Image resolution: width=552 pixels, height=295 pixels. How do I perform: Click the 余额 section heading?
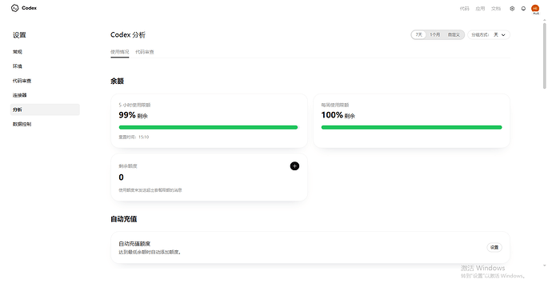coord(118,82)
